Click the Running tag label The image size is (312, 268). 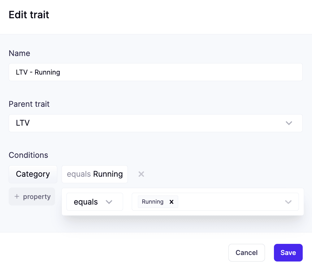[153, 202]
